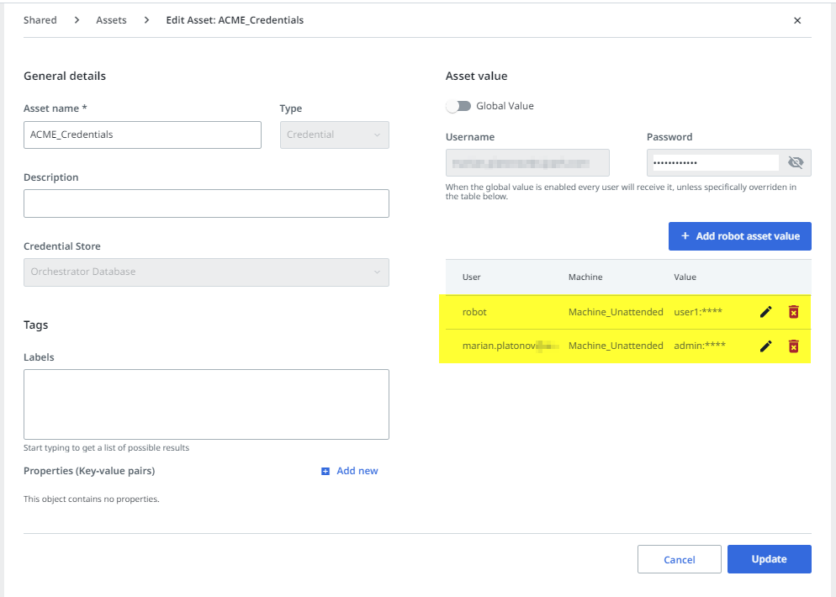Image resolution: width=836 pixels, height=597 pixels.
Task: Open the Type dropdown showing Credential
Action: point(334,135)
